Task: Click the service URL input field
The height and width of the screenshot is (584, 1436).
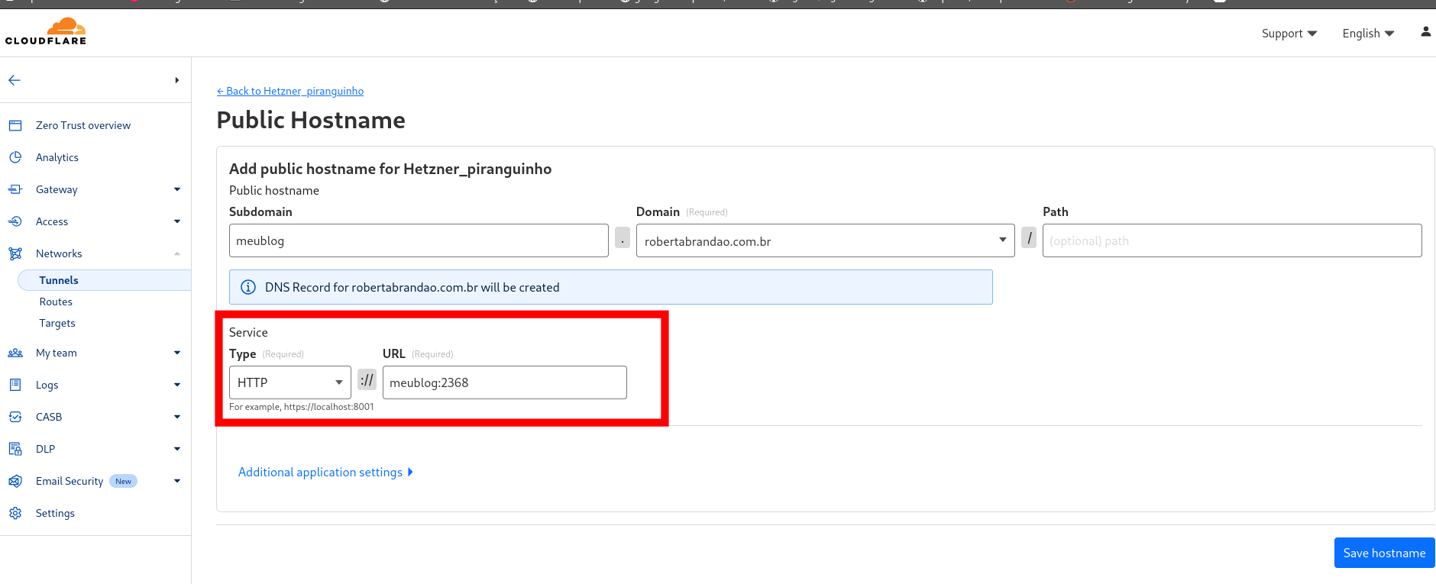Action: 505,382
